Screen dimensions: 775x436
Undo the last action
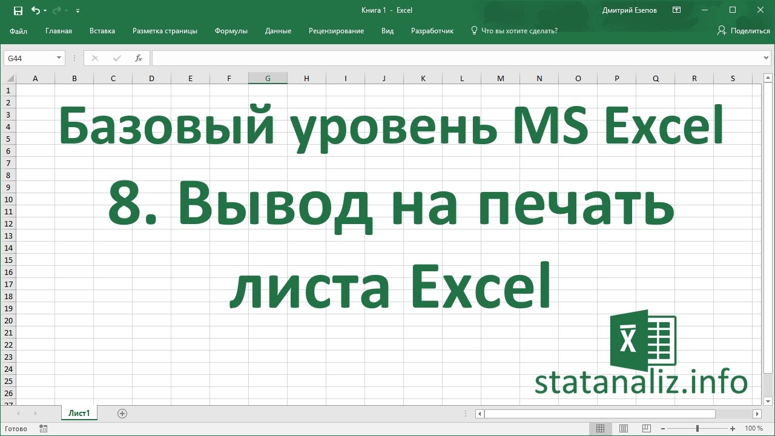(35, 10)
